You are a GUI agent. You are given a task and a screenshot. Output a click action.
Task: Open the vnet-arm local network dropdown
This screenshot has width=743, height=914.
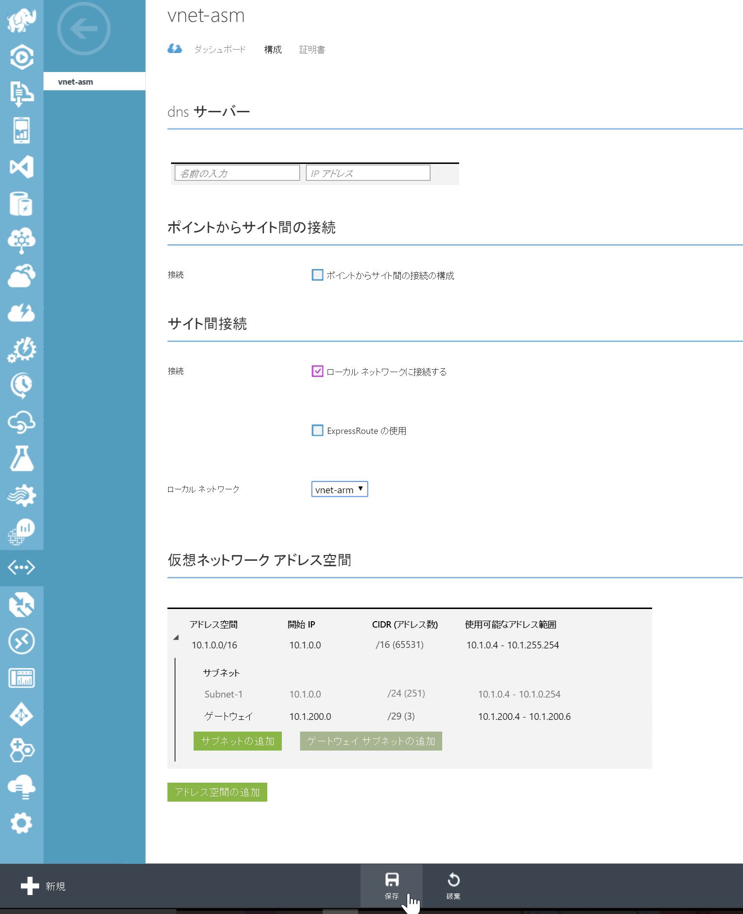[340, 489]
